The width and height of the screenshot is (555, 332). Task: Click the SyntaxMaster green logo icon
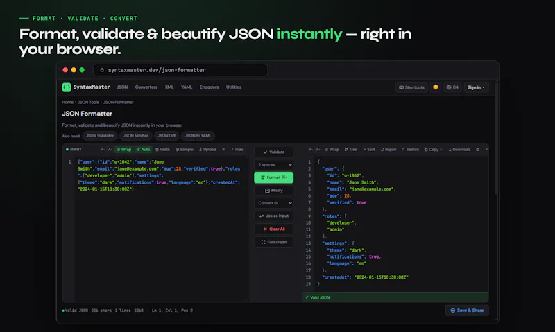point(66,87)
